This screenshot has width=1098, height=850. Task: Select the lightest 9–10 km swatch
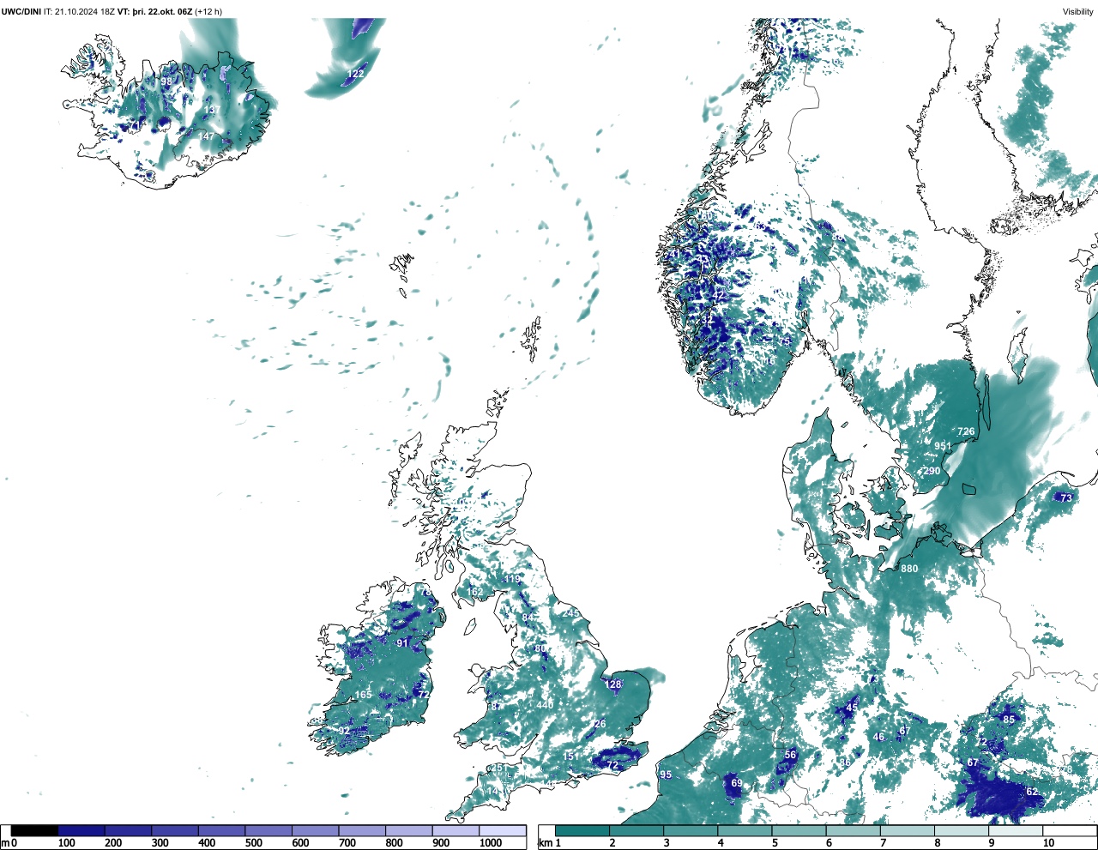1017,831
